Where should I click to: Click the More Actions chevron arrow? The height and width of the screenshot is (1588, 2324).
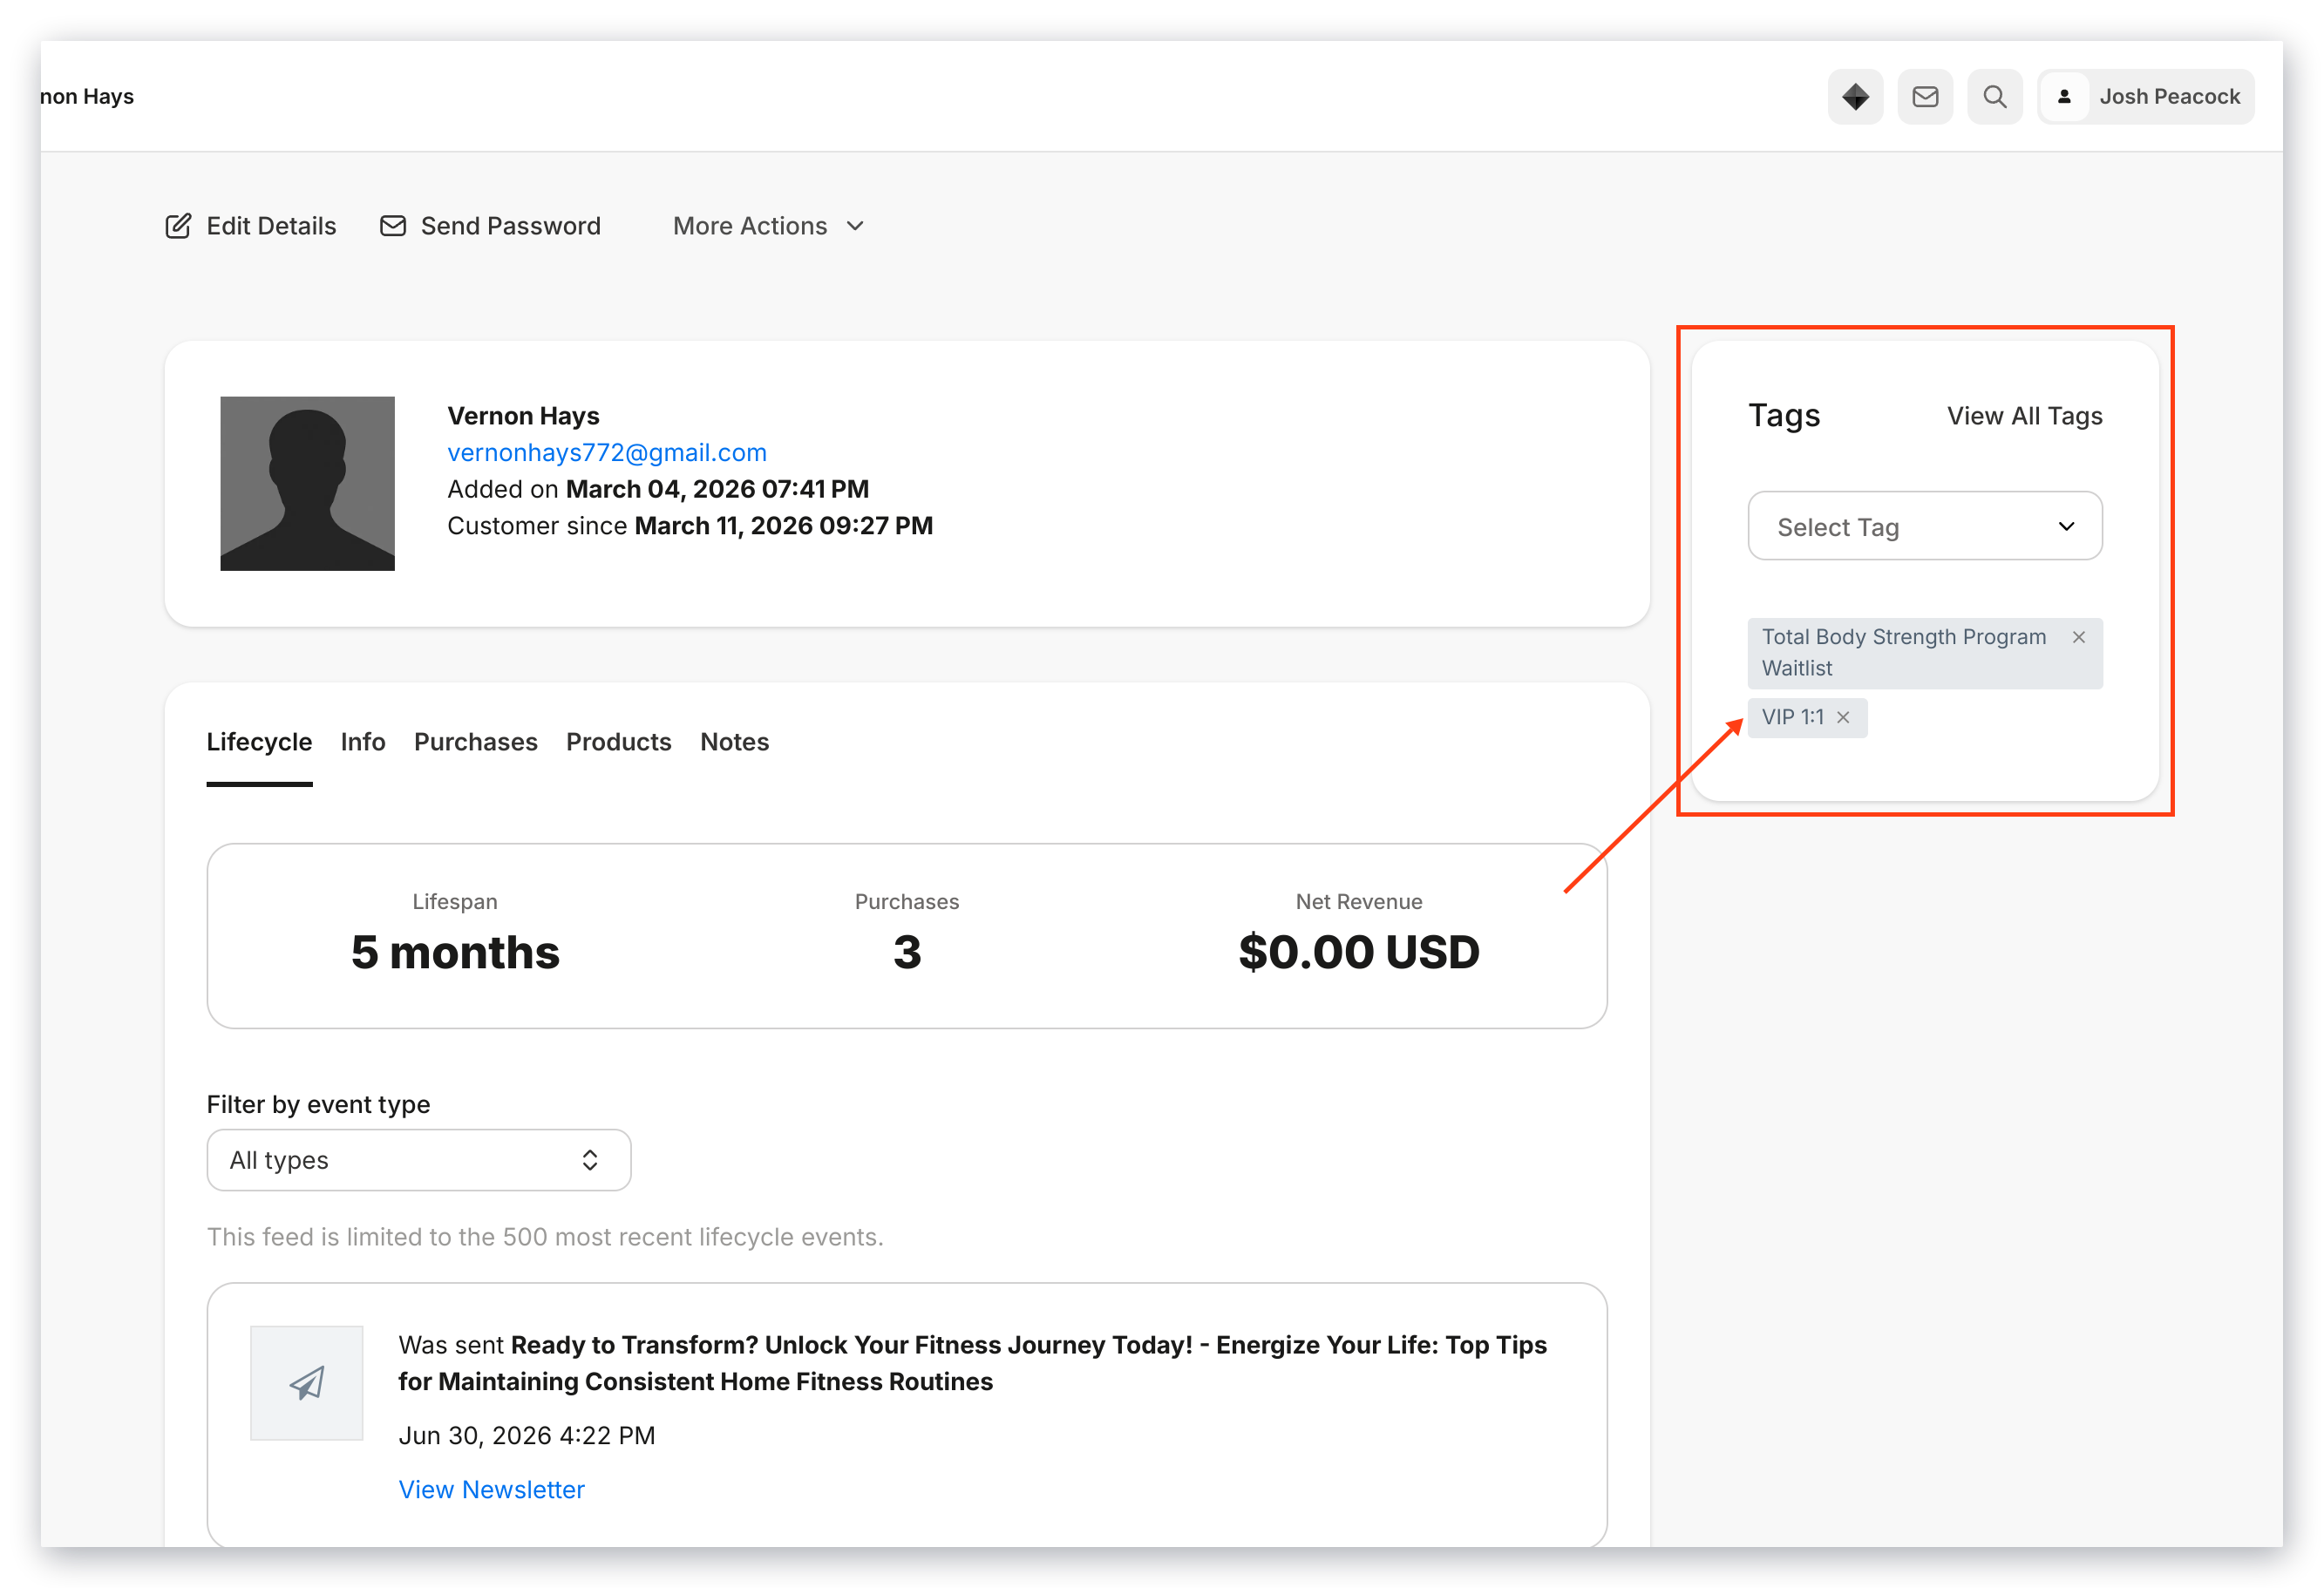coord(855,226)
